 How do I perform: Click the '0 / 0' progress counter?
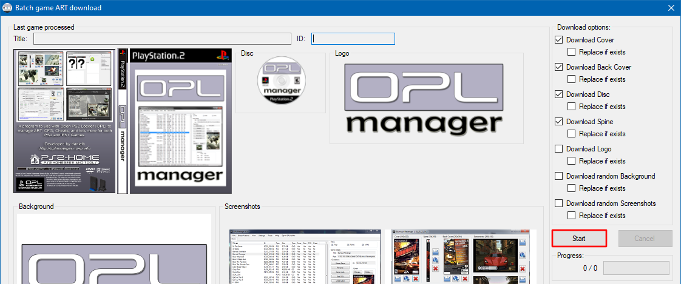tap(590, 268)
